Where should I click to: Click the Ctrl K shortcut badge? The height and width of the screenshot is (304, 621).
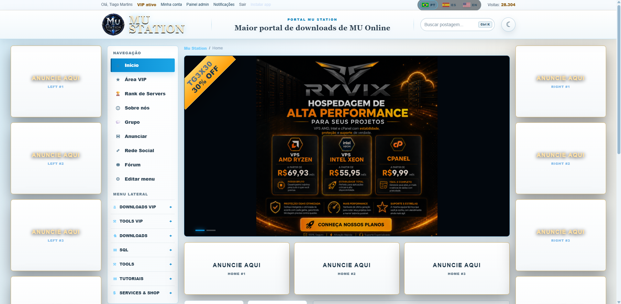pyautogui.click(x=485, y=25)
